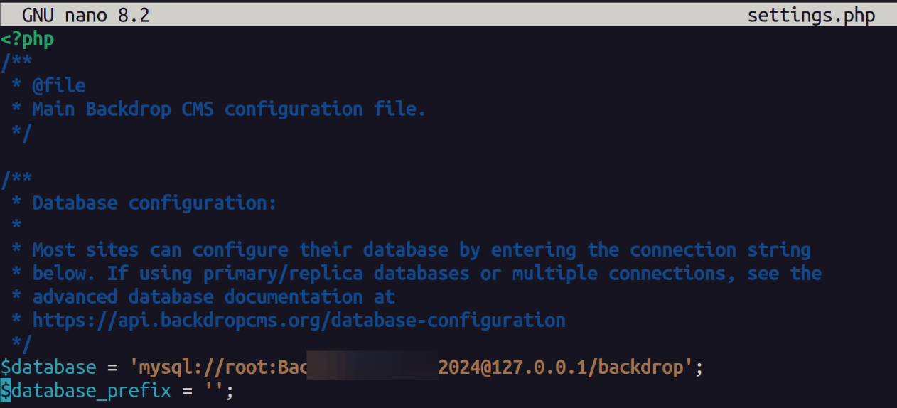The width and height of the screenshot is (897, 408).
Task: Click the empty quotes value of $database_prefix
Action: point(213,391)
